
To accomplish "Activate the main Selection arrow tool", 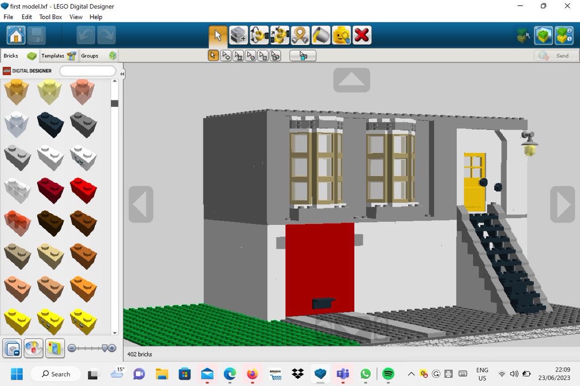I will point(218,35).
